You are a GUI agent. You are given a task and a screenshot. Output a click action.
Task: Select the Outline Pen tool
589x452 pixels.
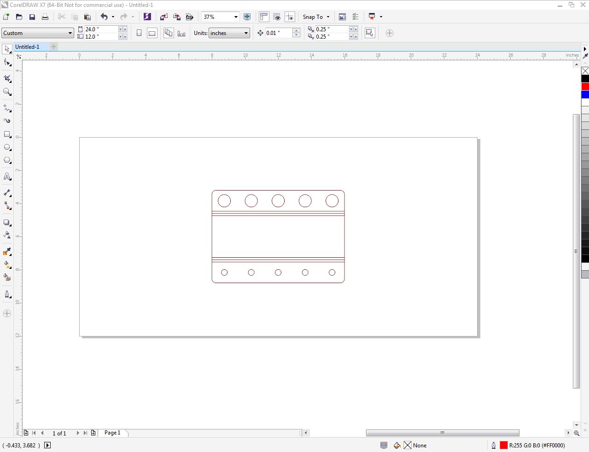click(x=7, y=294)
